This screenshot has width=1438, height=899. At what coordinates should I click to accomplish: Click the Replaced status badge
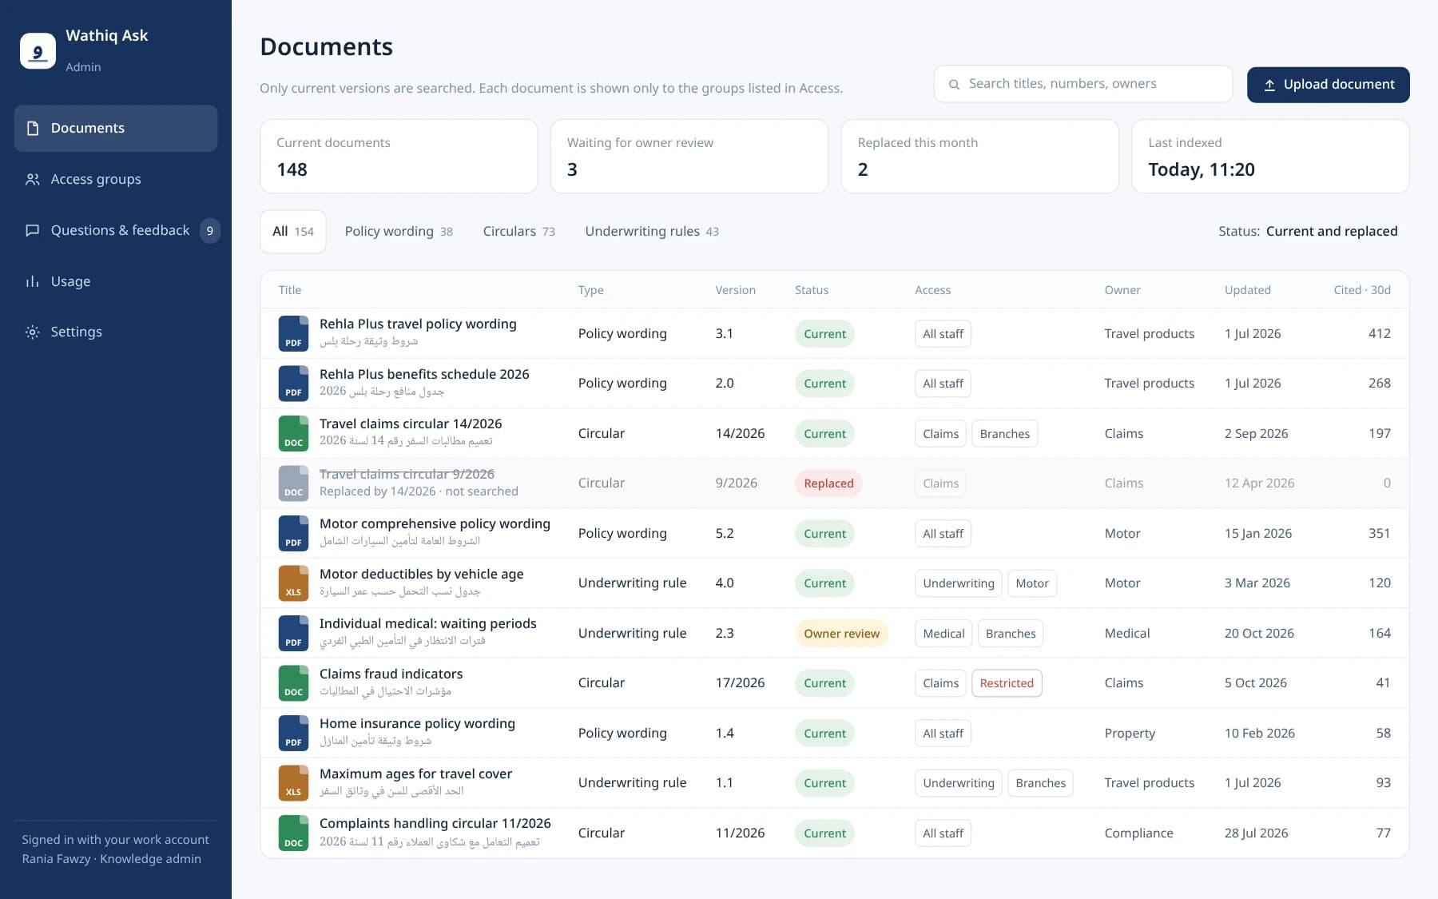click(828, 483)
